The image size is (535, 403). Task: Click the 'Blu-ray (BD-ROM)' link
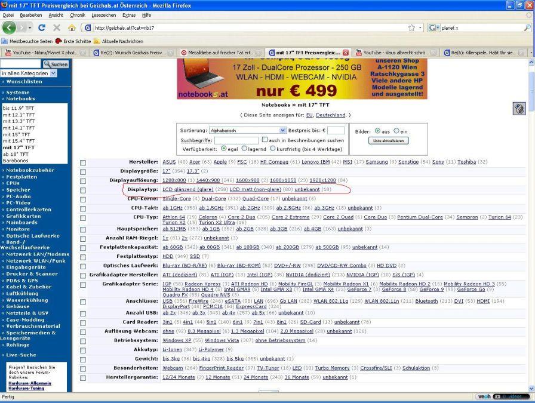[239, 266]
